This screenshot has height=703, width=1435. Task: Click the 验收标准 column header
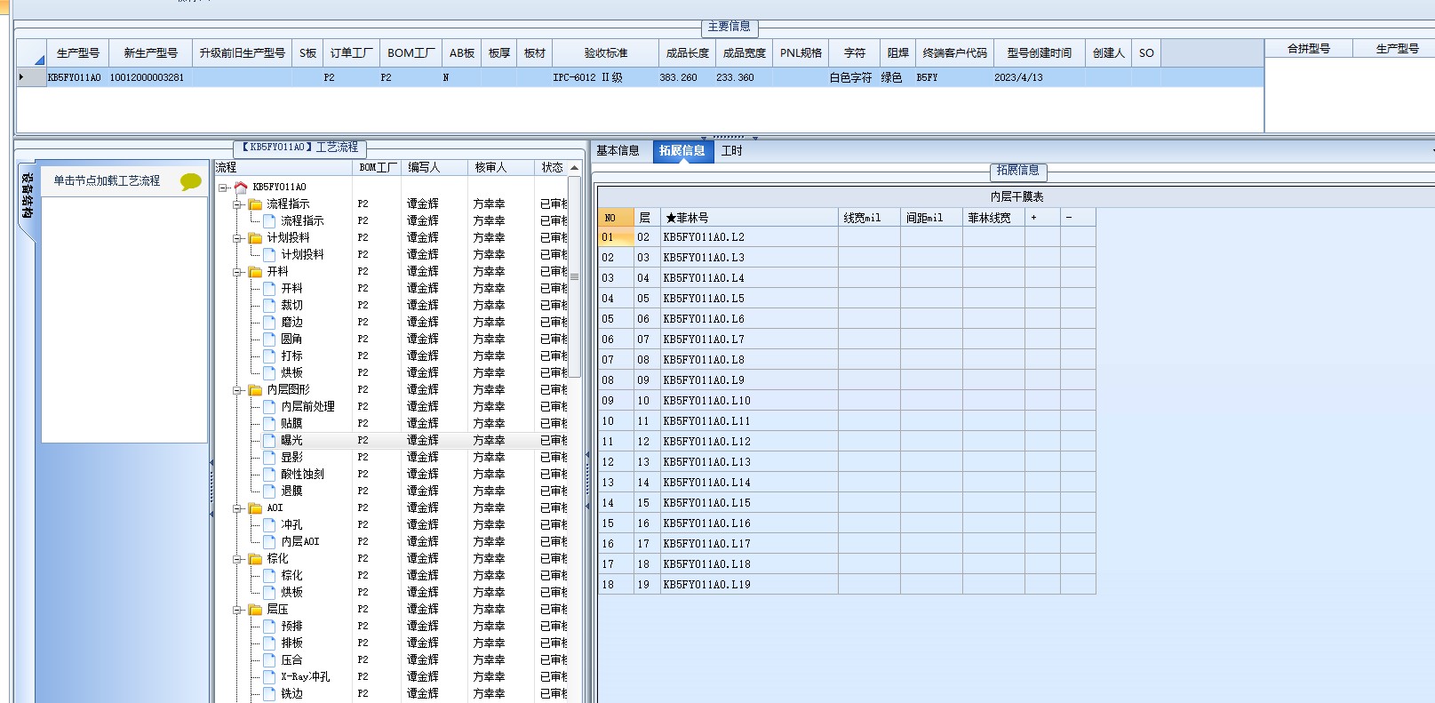pyautogui.click(x=606, y=53)
